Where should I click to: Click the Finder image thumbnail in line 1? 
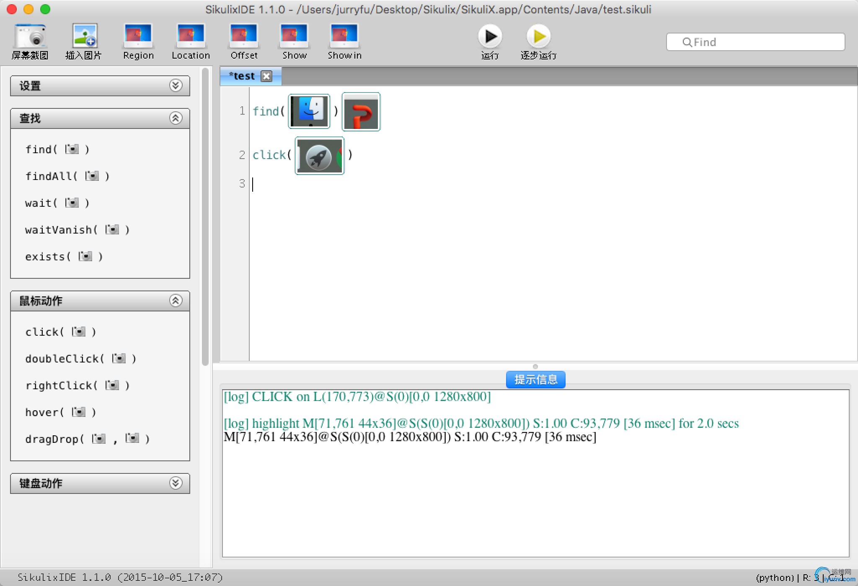coord(309,111)
